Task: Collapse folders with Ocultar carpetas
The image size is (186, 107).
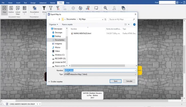Action: (55, 82)
